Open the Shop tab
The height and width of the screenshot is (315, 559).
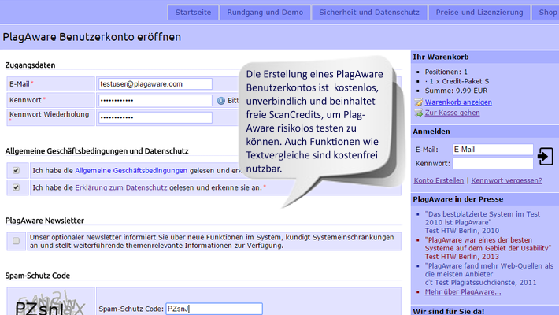pyautogui.click(x=546, y=12)
